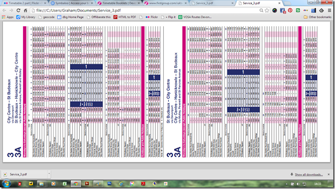335x189 pixels.
Task: Click the Show all downloads link
Action: click(309, 174)
